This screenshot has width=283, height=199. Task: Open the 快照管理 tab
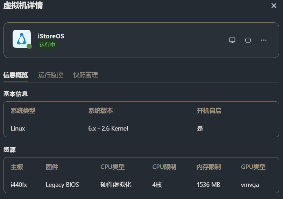tap(85, 75)
